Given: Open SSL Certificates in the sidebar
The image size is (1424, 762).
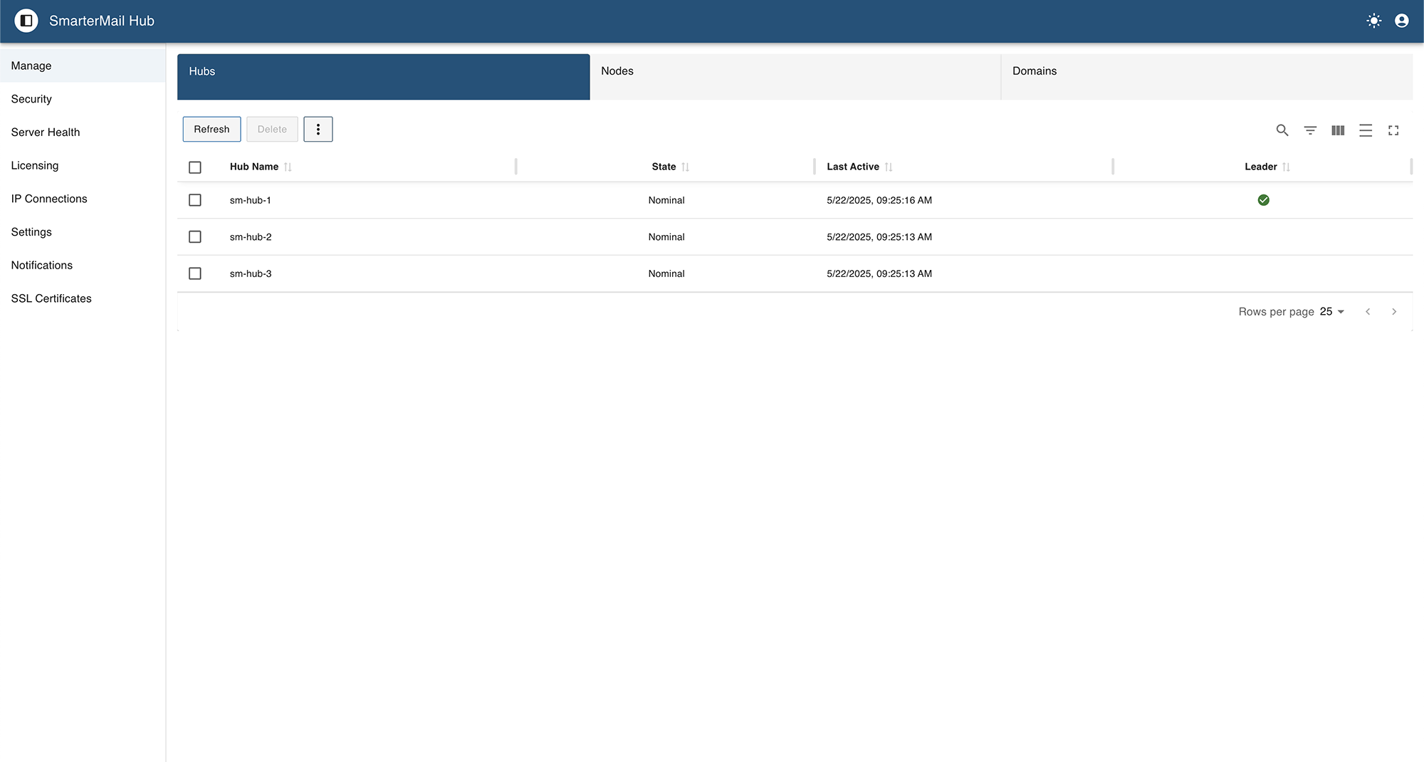Looking at the screenshot, I should pos(83,298).
